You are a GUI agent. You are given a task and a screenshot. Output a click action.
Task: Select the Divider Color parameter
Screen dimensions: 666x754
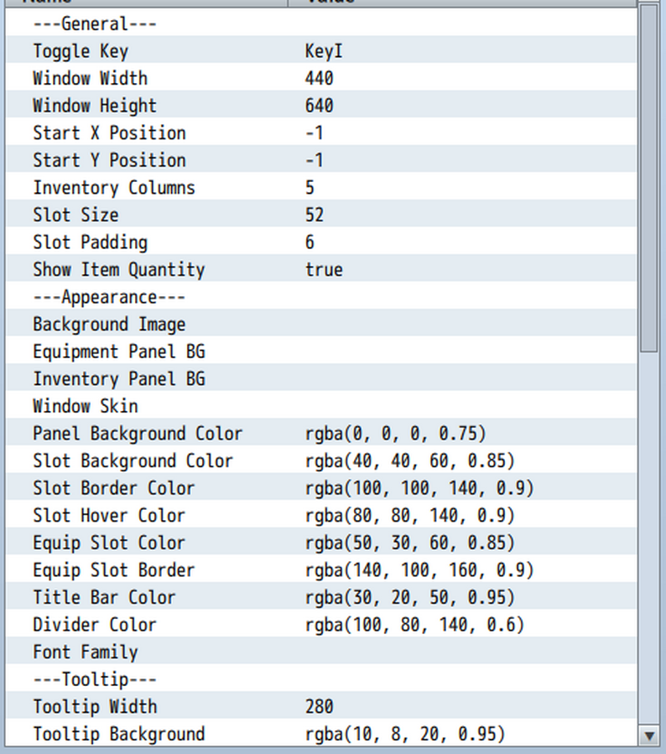321,625
